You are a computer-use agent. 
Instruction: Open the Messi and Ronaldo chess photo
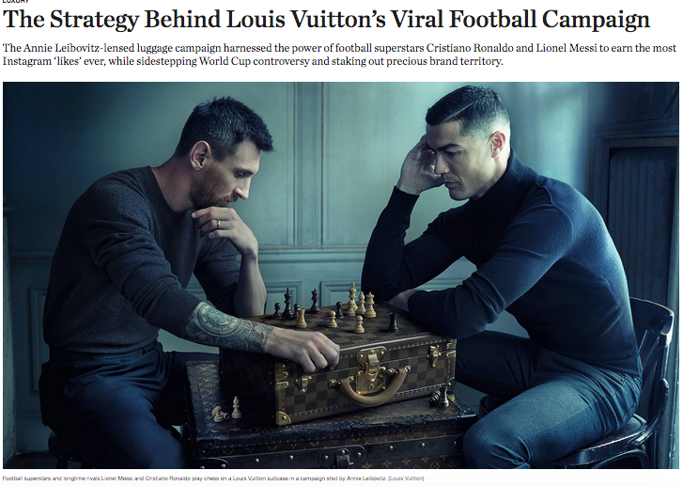341,275
